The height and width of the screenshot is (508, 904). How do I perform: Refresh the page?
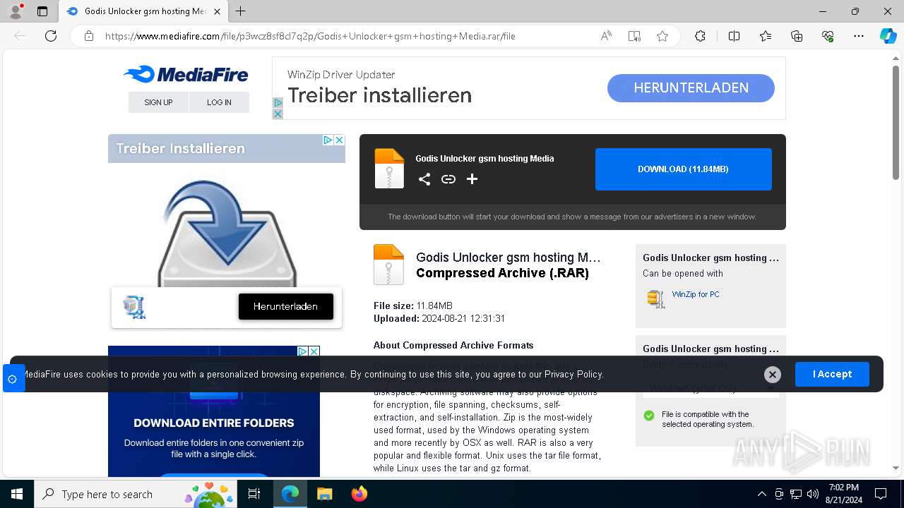(51, 36)
